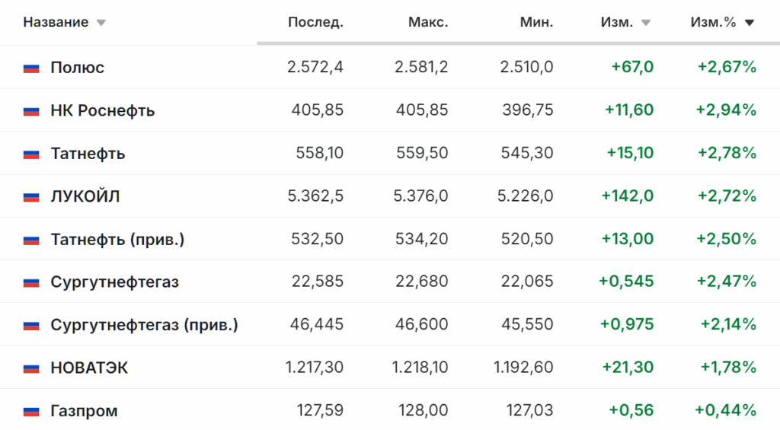Sort by change using the Изм. arrow
780x430 pixels.
coord(646,23)
